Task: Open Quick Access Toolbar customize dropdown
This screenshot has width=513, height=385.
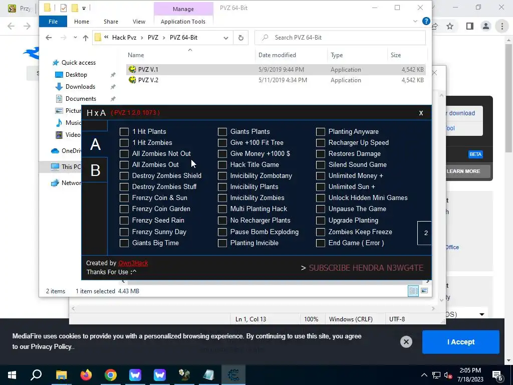Action: point(84,8)
